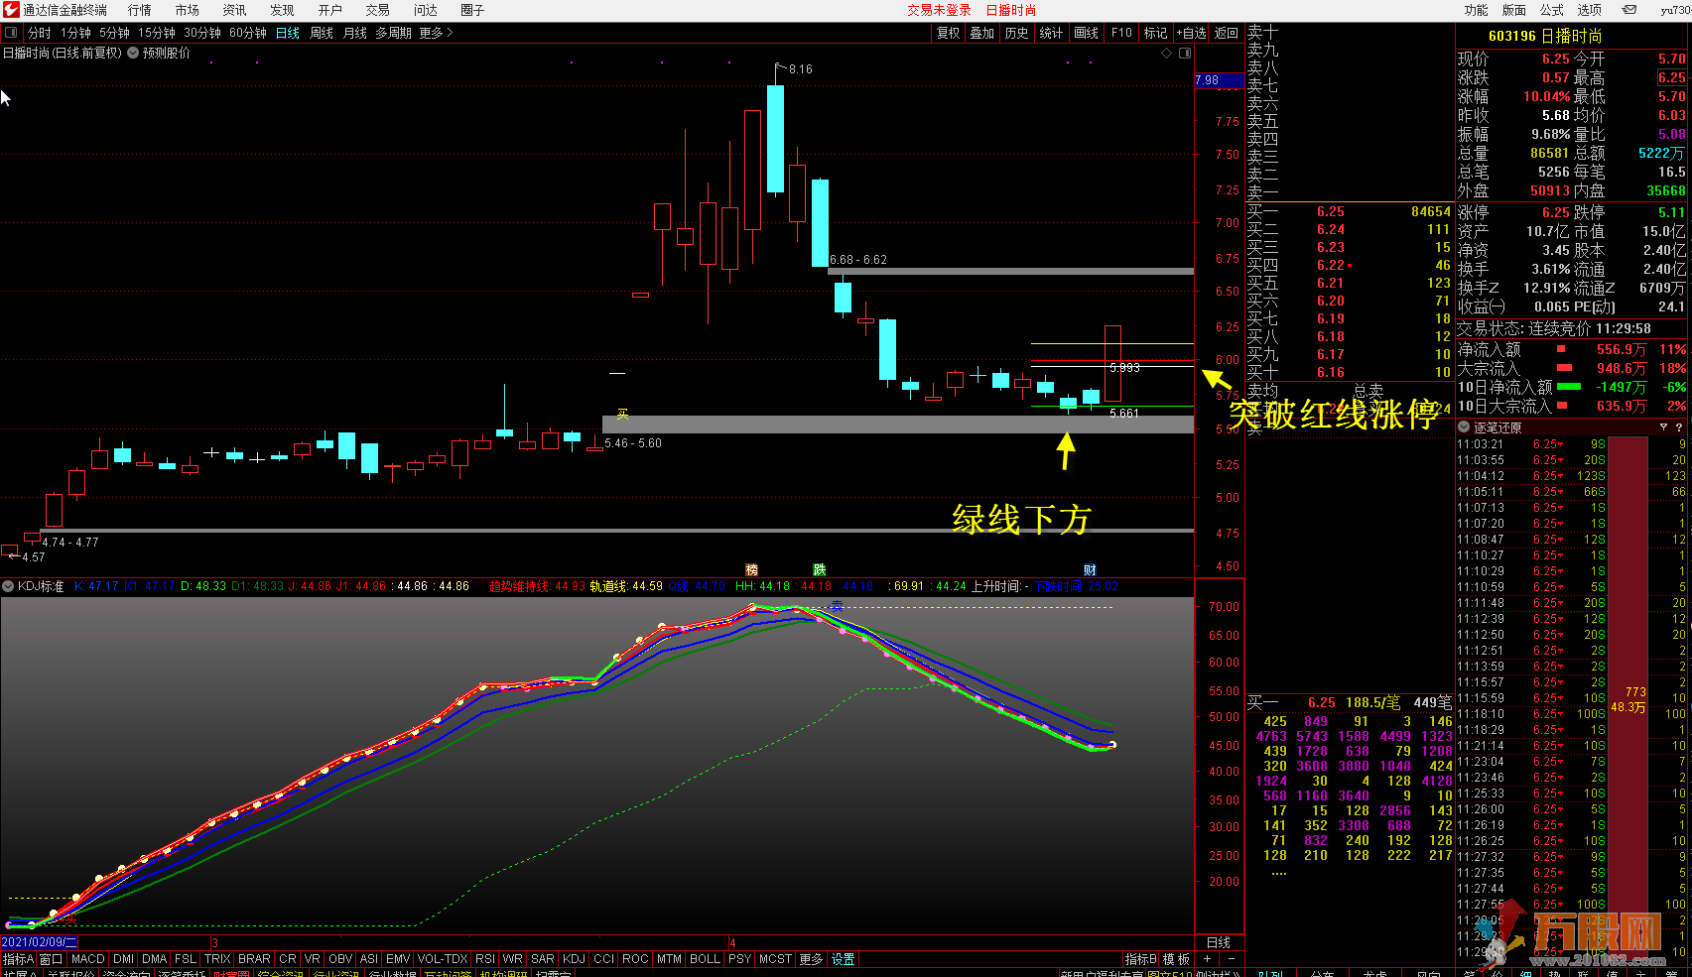Open the 发现 menu
Image resolution: width=1692 pixels, height=977 pixels.
pos(283,10)
